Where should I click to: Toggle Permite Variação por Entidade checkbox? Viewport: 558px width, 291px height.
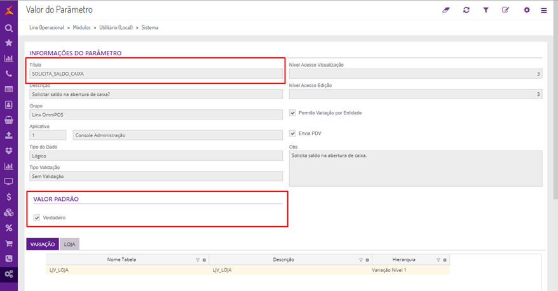coord(292,113)
